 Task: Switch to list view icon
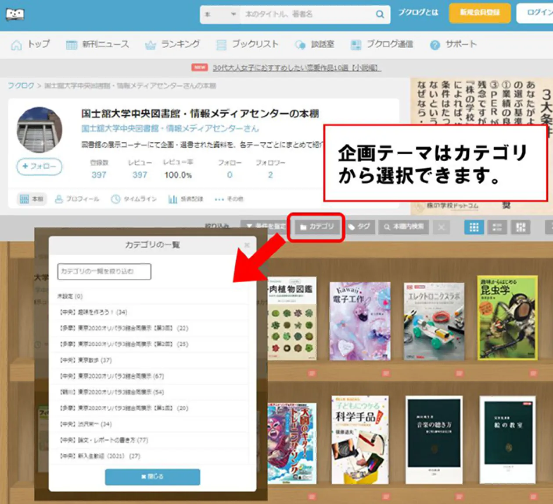(x=497, y=227)
